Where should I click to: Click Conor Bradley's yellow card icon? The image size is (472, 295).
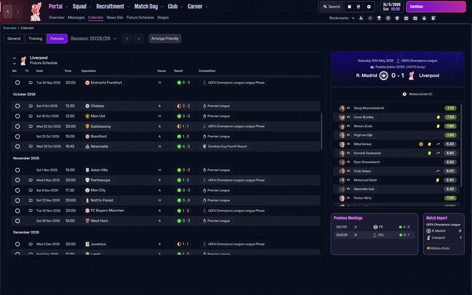click(x=438, y=117)
